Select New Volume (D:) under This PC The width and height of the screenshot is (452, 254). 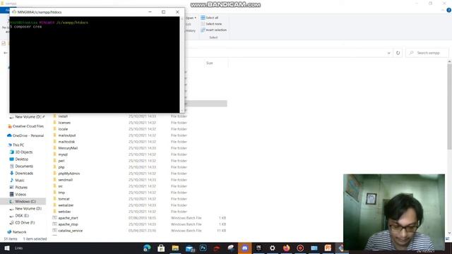click(25, 209)
